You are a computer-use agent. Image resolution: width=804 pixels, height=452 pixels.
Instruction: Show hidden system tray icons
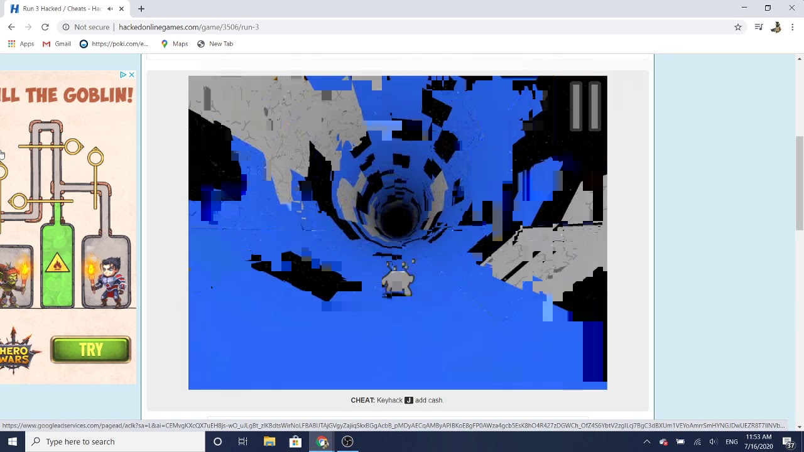tap(647, 441)
